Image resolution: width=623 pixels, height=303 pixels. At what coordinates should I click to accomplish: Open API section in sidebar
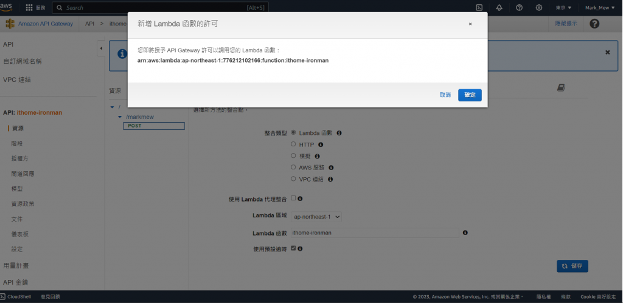[9, 44]
